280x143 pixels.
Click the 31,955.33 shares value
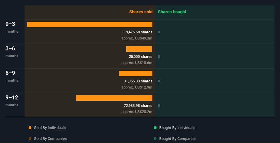click(138, 81)
